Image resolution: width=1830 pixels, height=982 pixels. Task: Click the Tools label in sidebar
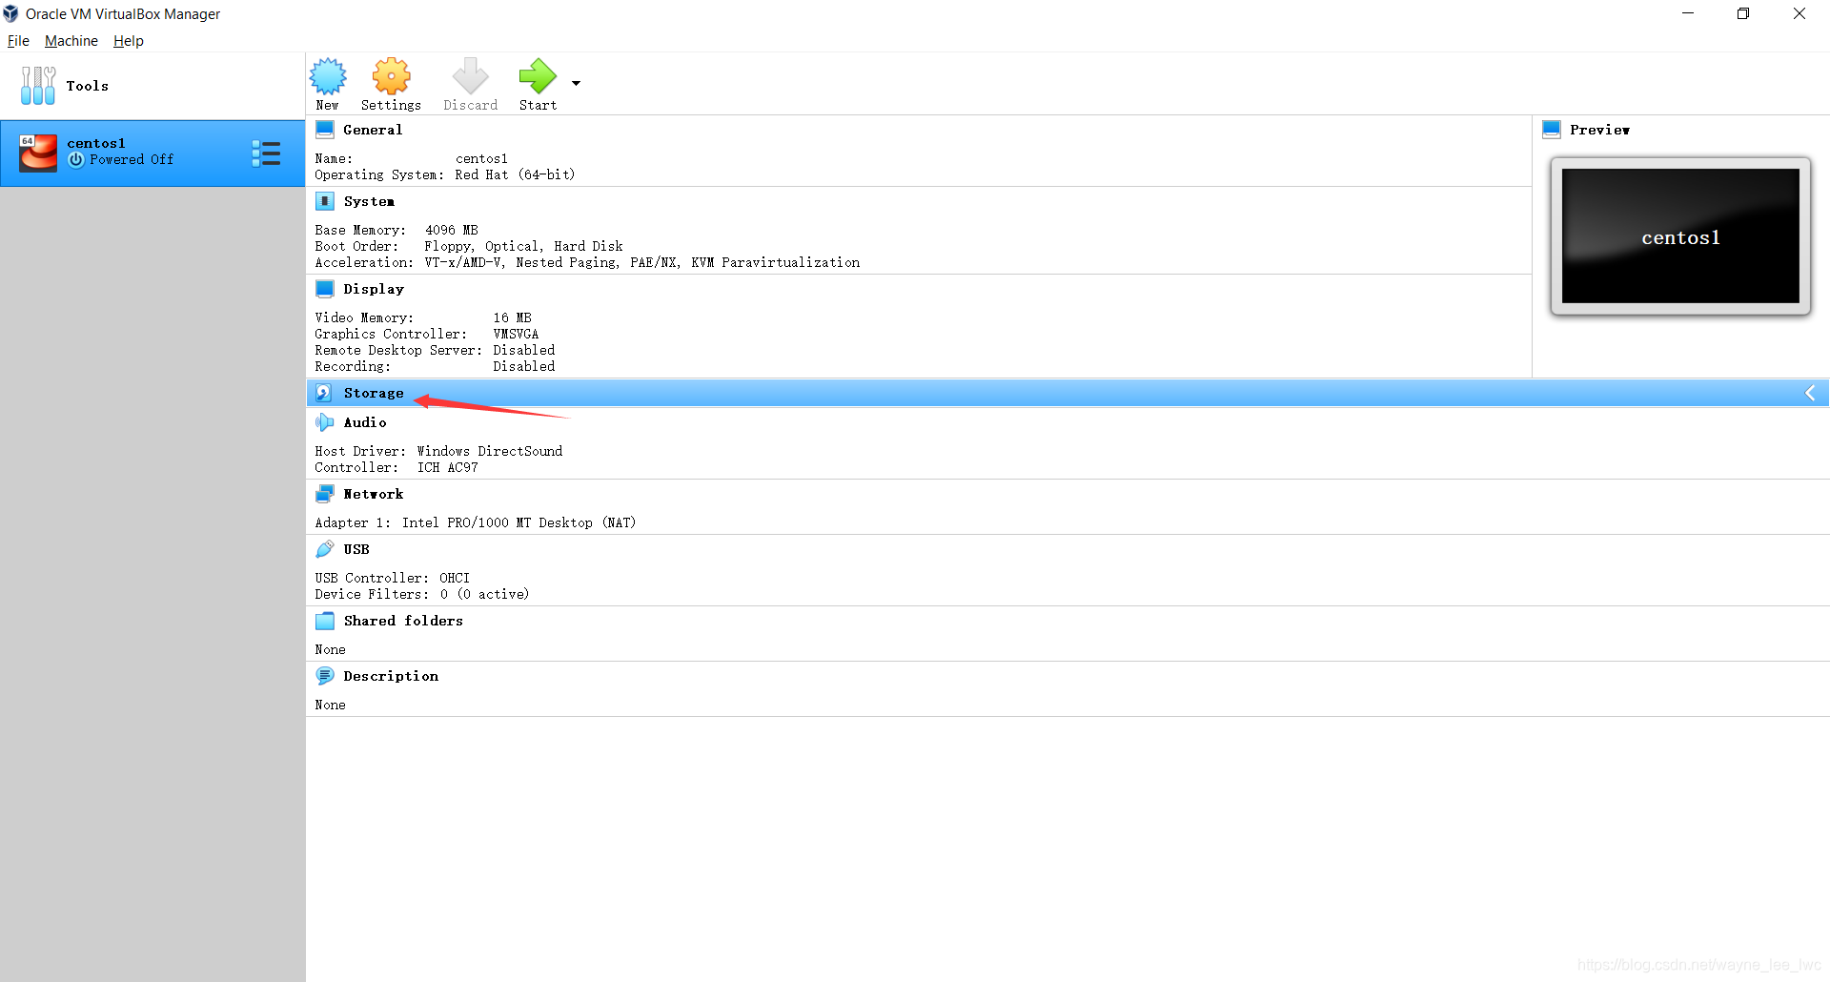point(88,86)
